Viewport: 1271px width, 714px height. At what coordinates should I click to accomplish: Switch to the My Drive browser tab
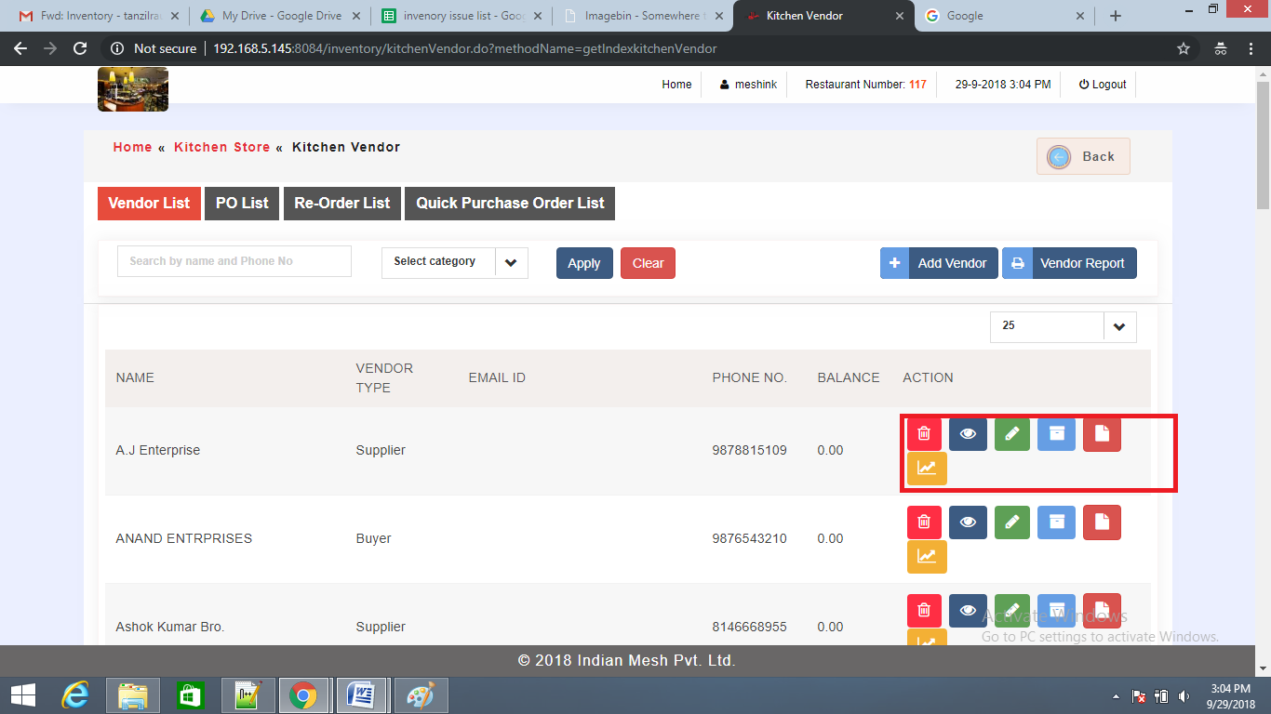pyautogui.click(x=279, y=16)
